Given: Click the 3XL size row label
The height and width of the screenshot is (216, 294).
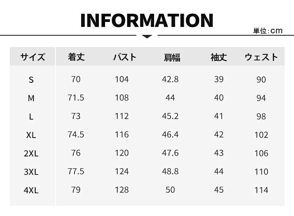Looking at the screenshot, I should 31,172.
